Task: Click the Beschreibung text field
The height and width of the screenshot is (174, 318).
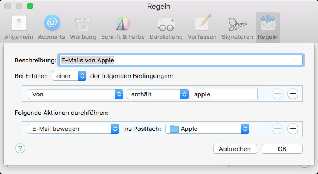Action: pos(181,60)
